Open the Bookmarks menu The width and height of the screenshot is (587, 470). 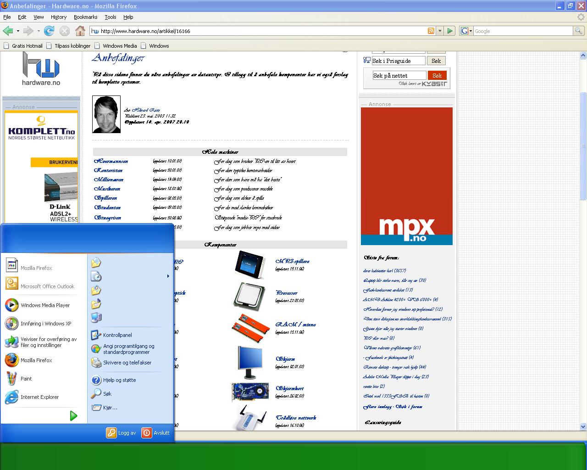pos(85,17)
